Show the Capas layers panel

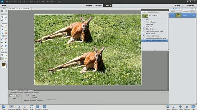coord(168,107)
